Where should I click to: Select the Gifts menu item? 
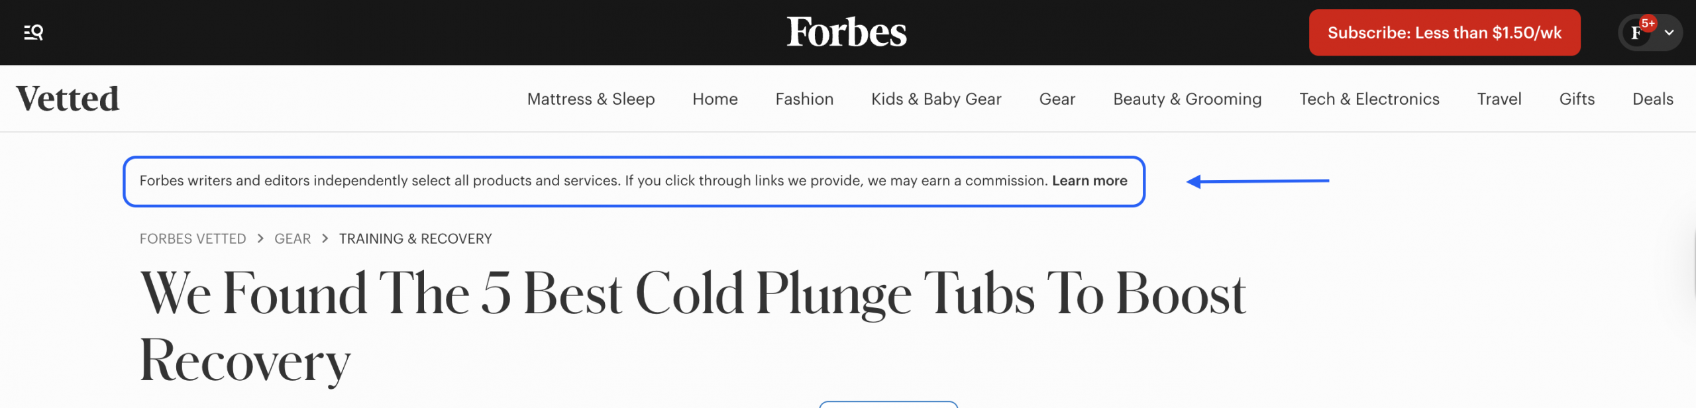point(1577,99)
